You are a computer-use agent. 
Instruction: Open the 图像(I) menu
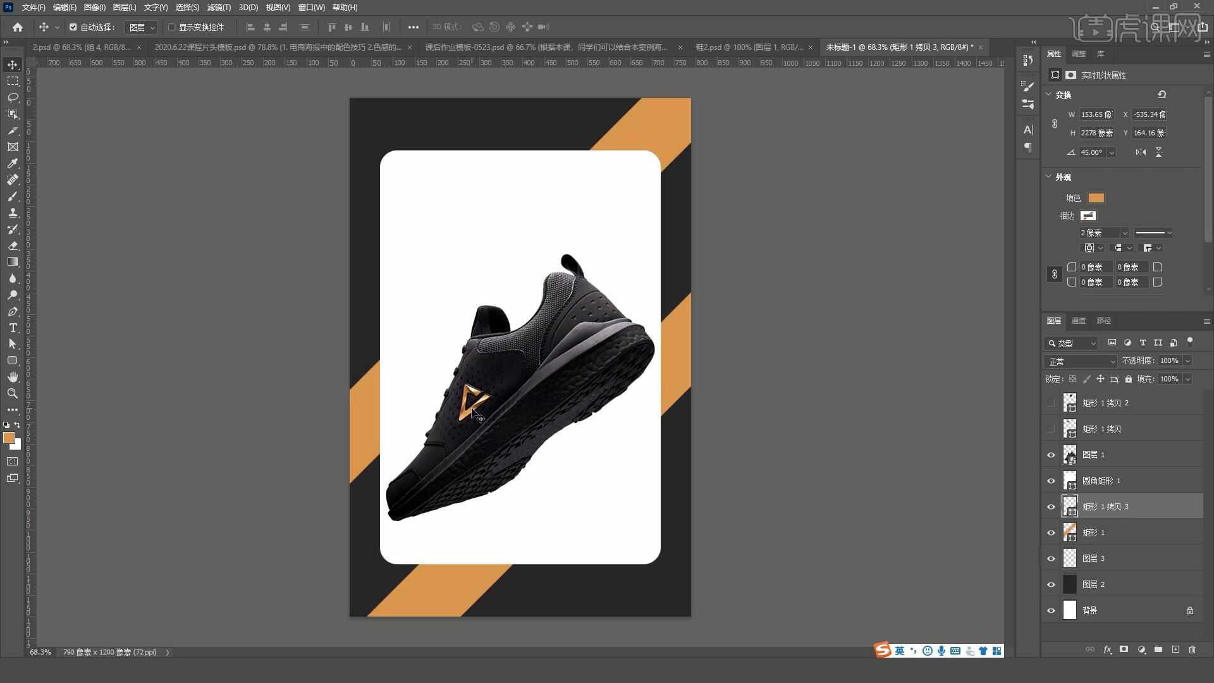pos(95,8)
